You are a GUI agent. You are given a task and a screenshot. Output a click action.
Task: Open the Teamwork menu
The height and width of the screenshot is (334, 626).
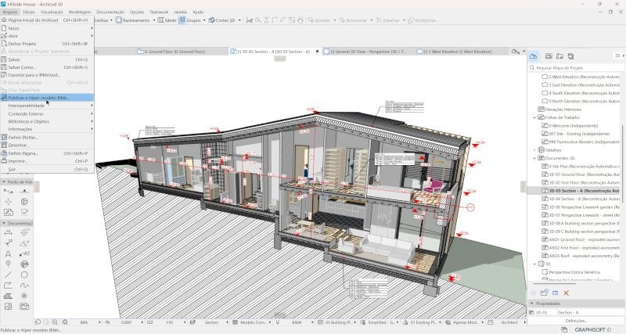159,12
